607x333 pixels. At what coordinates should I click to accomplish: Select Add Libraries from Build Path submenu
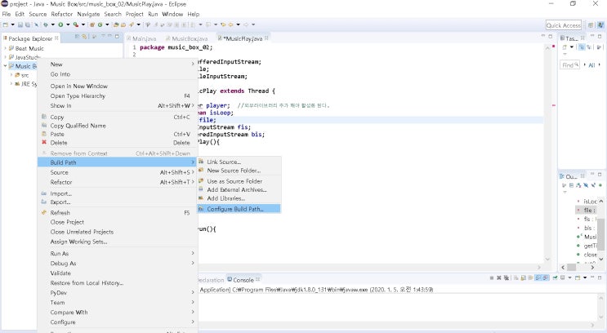point(225,198)
